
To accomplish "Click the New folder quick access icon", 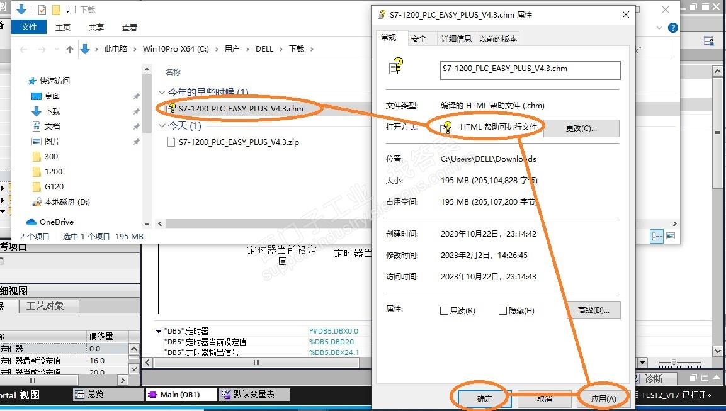I will click(57, 9).
